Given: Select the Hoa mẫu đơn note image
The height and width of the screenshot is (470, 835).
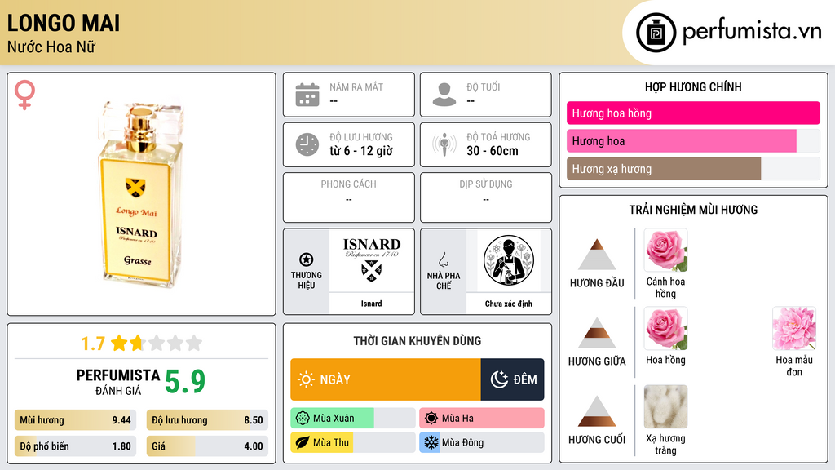Looking at the screenshot, I should click(794, 328).
